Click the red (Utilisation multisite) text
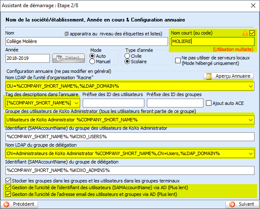Viewport: 260px width, 209px height. 233,49
